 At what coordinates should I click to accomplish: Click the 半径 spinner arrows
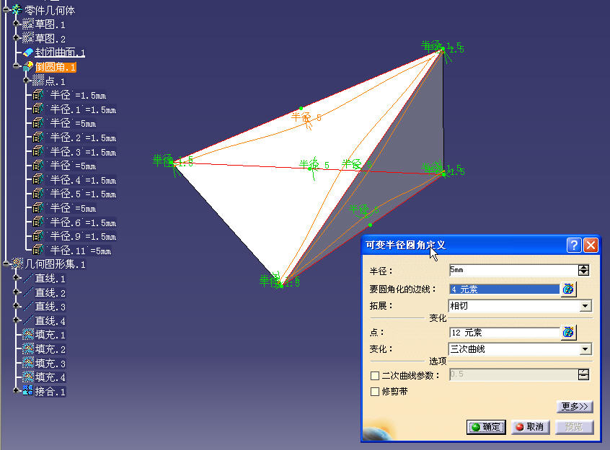583,270
